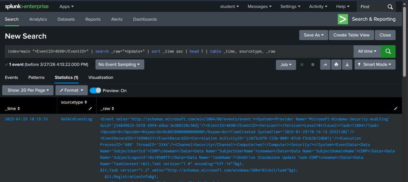Viewport: 408px width, 182px height.
Task: Click the XmlWinEventLog sourcetype cell
Action: tap(76, 119)
